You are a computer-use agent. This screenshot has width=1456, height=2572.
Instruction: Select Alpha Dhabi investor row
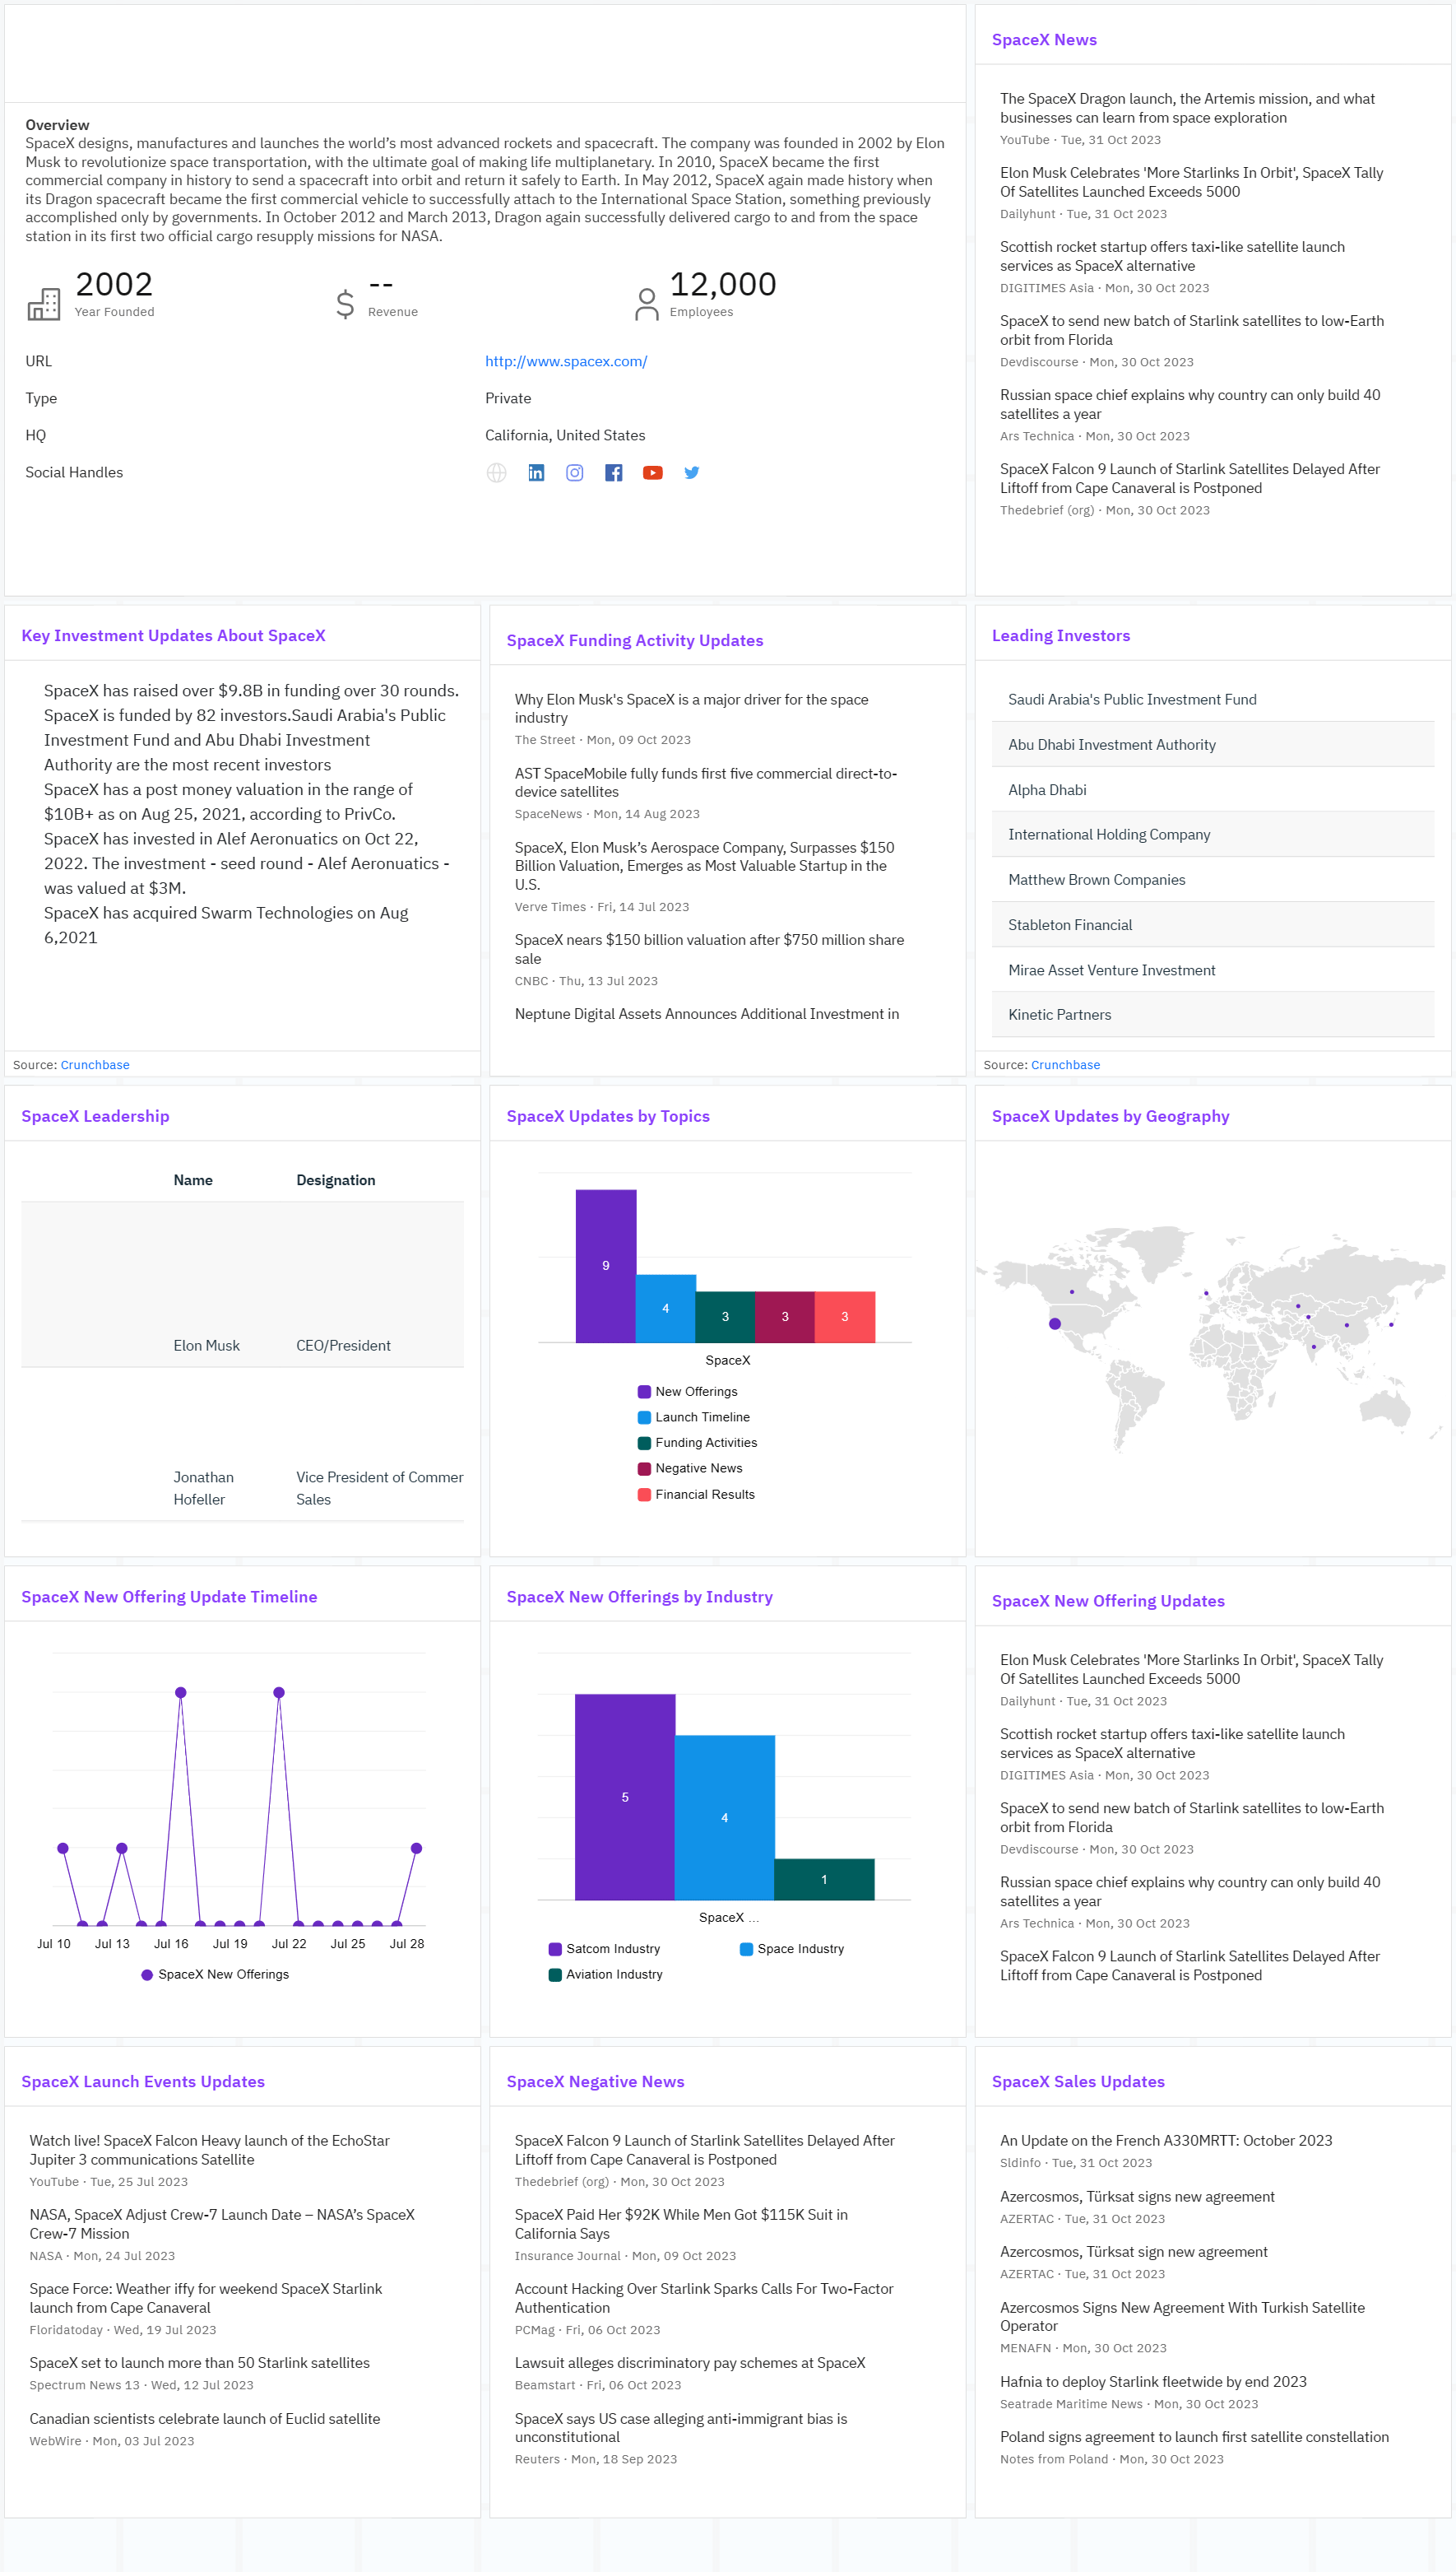point(1212,789)
